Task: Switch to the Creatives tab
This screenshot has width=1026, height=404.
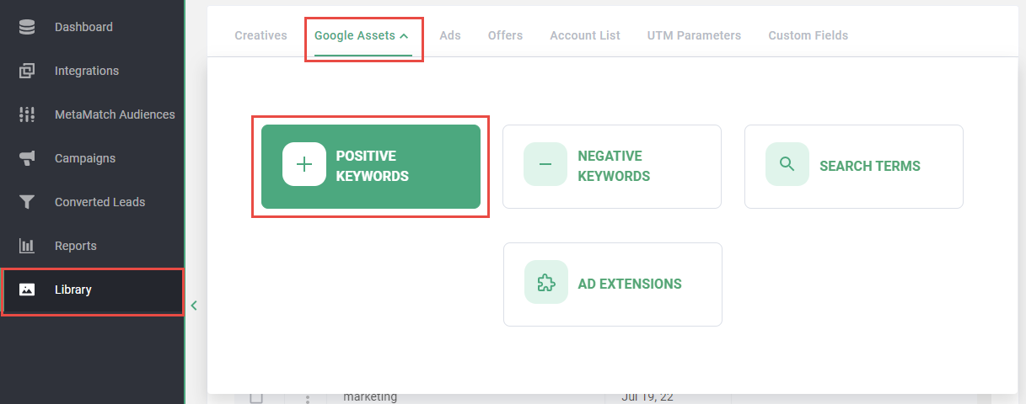Action: coord(261,35)
